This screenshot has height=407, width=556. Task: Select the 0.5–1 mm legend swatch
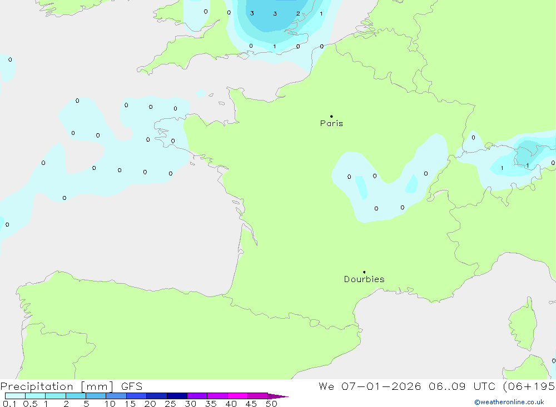pyautogui.click(x=36, y=396)
